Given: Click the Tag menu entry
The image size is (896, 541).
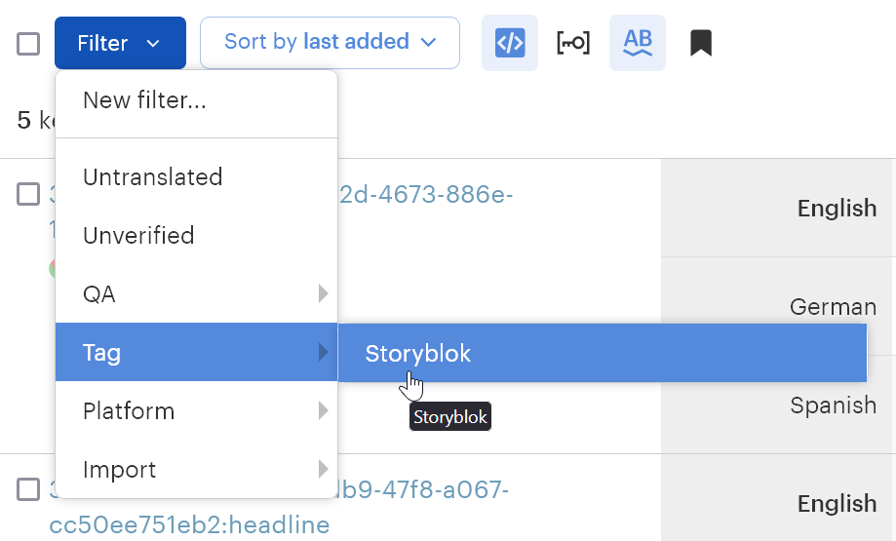Looking at the screenshot, I should pos(101,353).
